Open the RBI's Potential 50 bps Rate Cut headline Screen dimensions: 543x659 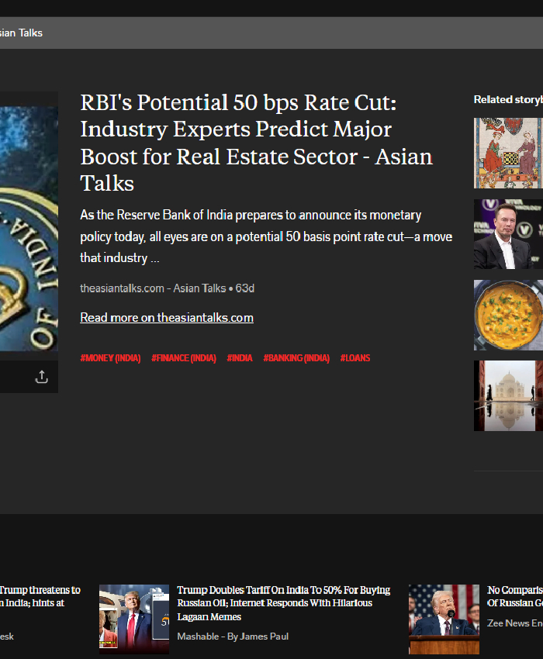click(257, 143)
